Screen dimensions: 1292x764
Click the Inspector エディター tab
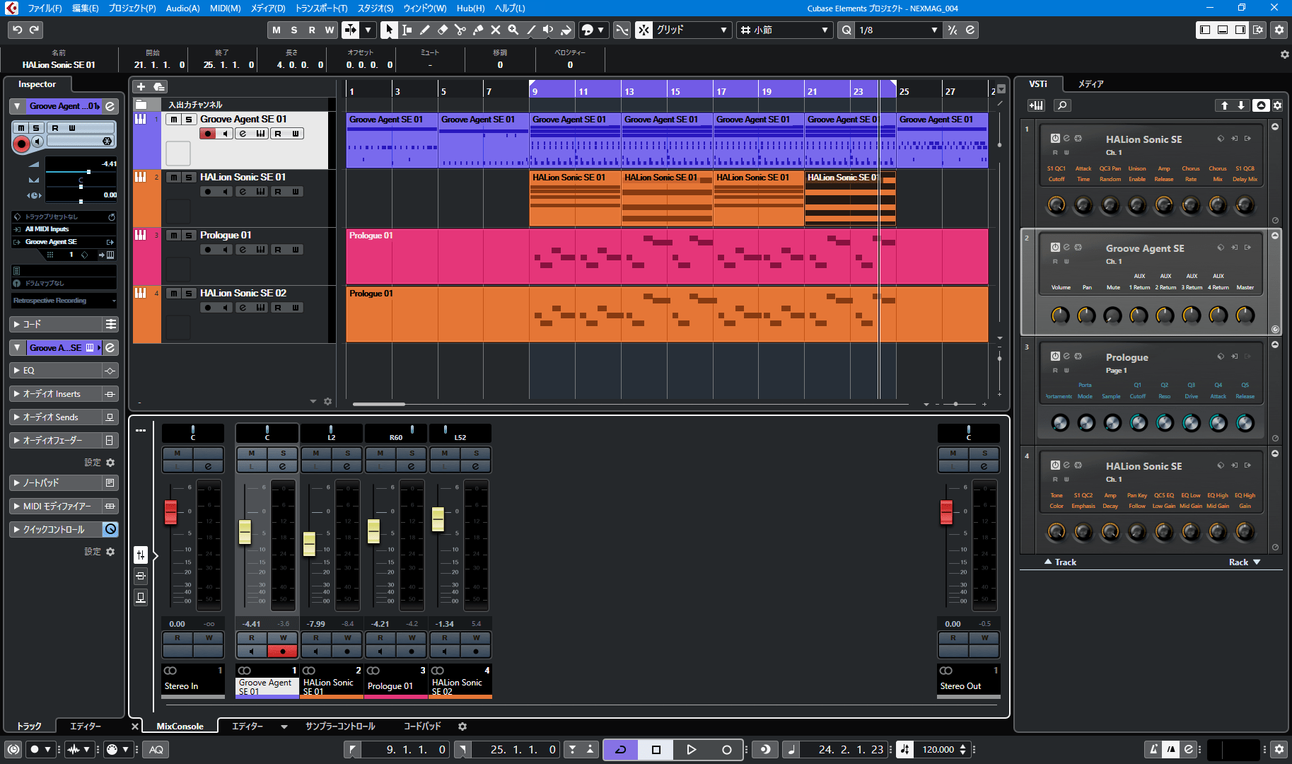tap(86, 727)
